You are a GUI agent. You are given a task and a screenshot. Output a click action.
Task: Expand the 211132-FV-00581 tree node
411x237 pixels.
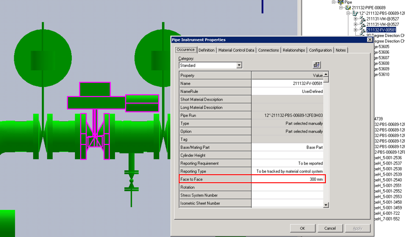tap(356, 30)
